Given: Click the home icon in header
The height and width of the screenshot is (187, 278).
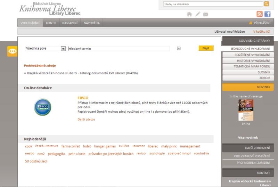Looking at the screenshot, I should point(189,14).
